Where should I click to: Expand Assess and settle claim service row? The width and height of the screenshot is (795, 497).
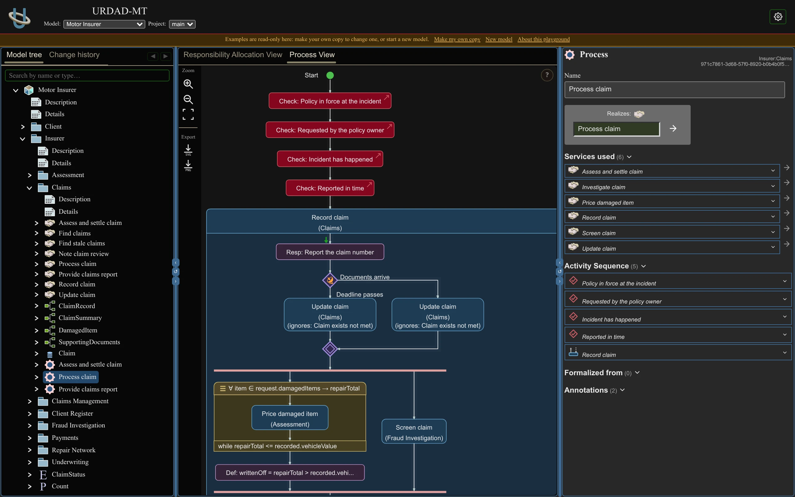(x=773, y=171)
